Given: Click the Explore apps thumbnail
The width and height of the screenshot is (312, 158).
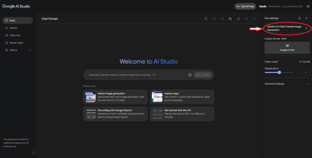Looking at the screenshot, I should pos(157,97).
